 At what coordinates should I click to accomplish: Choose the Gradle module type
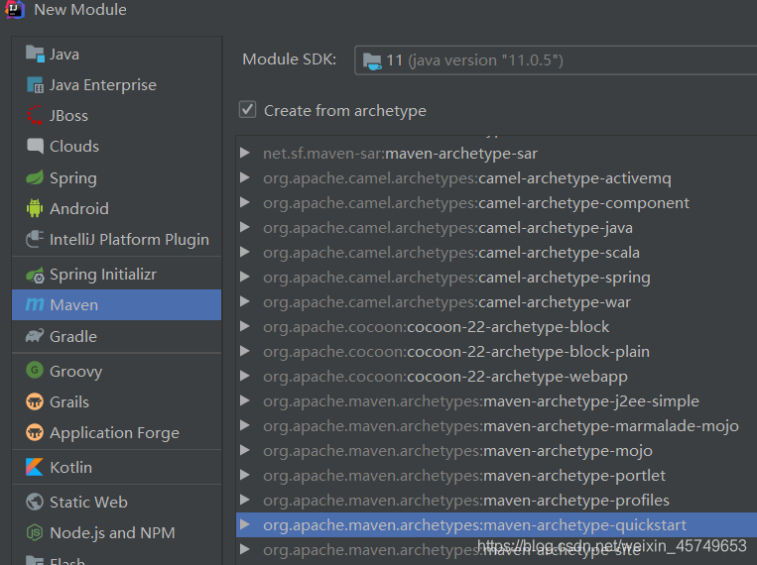point(116,336)
